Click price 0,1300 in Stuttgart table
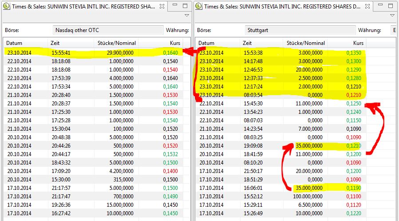This screenshot has width=399, height=221. pyautogui.click(x=354, y=61)
